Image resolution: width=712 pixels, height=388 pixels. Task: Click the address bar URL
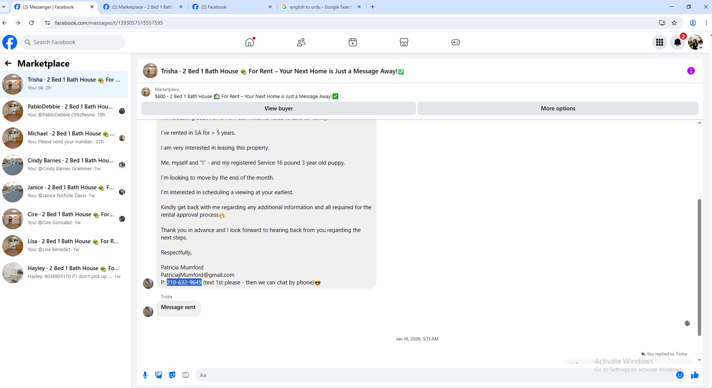(x=109, y=23)
